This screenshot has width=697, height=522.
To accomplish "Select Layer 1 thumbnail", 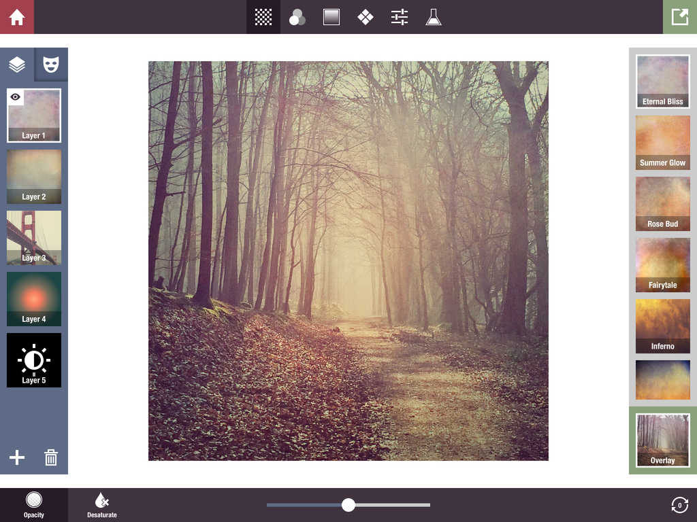I will pos(34,116).
